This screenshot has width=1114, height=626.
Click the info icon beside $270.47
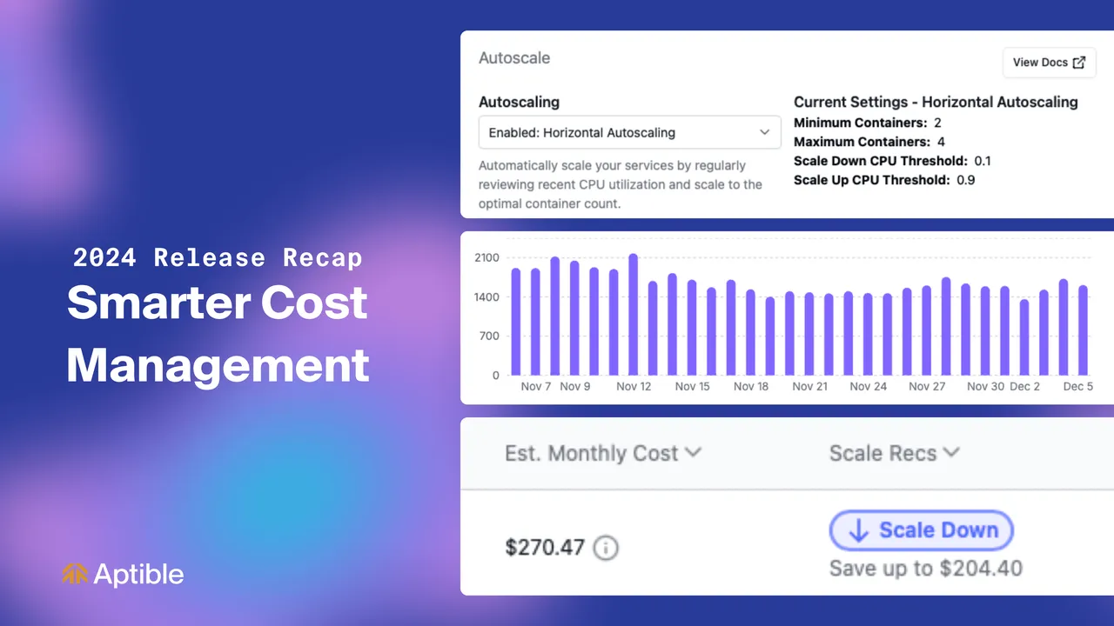coord(606,548)
